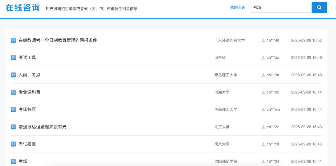Click timestamp 2025-09-28 16:43 in 南京大学 row
This screenshot has width=336, height=166.
pyautogui.click(x=306, y=144)
